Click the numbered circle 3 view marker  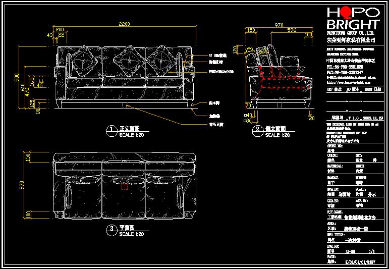click(112, 230)
